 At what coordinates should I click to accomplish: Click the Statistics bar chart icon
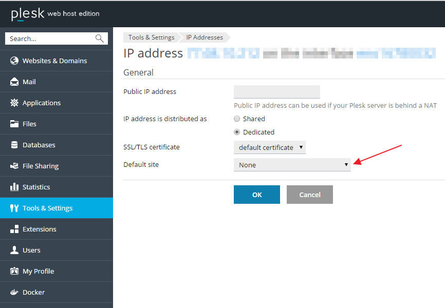point(14,187)
